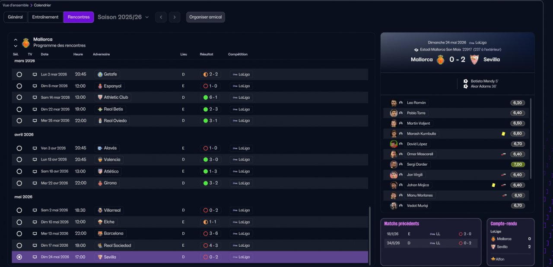
Task: Click Vue d'ensemble breadcrumb link
Action: [16, 5]
